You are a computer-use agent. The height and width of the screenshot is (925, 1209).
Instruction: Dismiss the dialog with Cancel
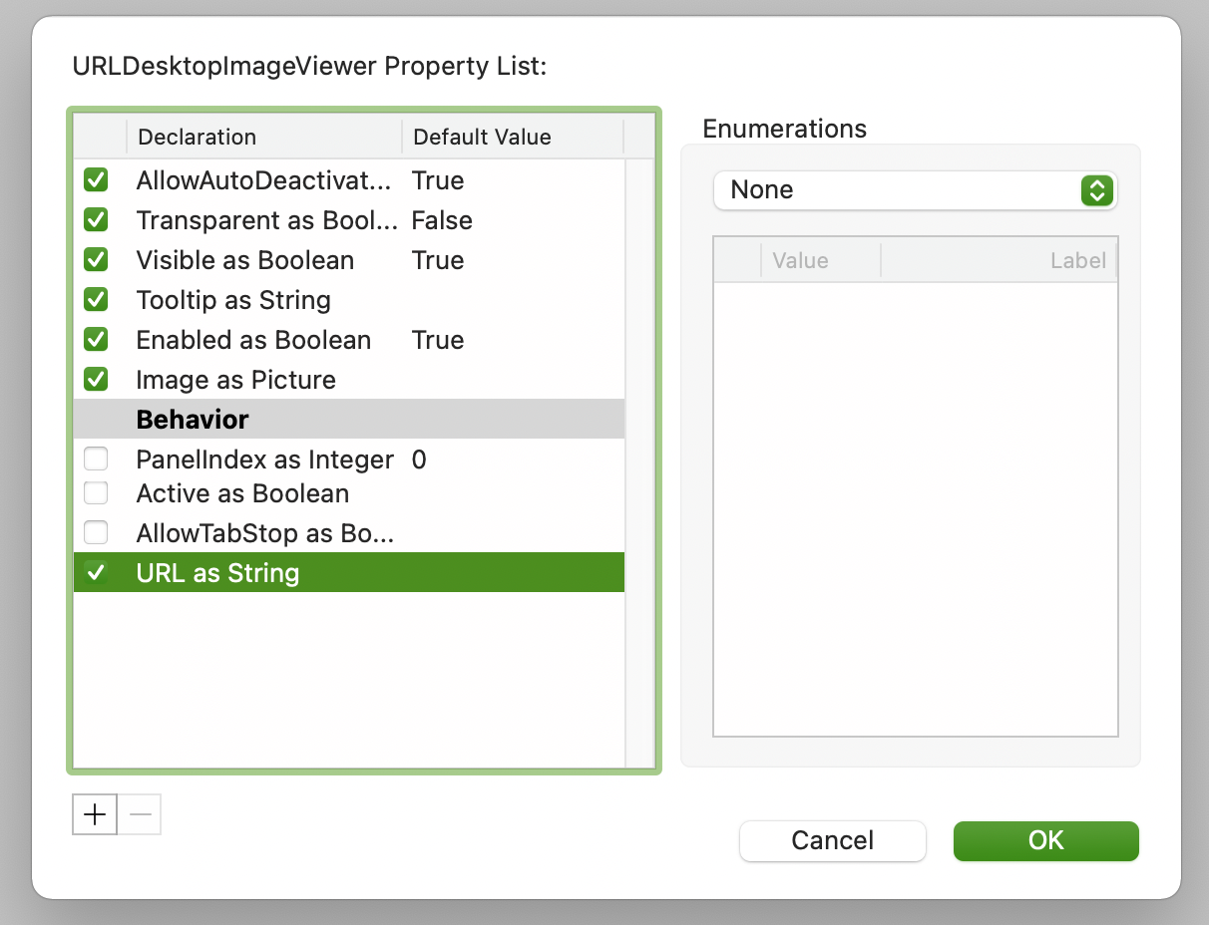point(832,840)
